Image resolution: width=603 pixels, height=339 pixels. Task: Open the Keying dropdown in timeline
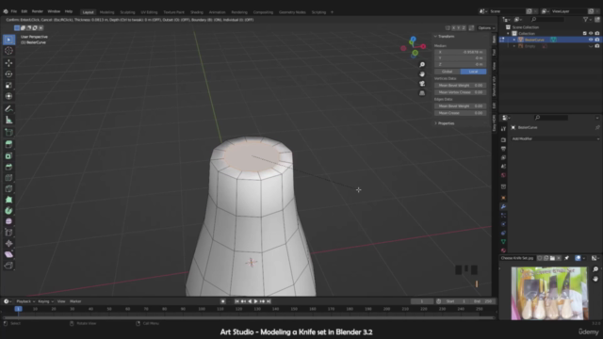click(45, 301)
